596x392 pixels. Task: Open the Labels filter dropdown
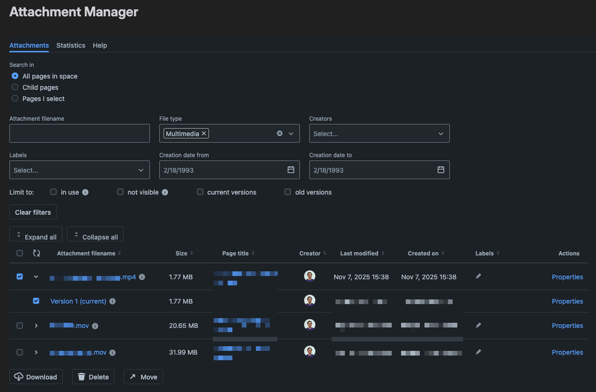point(79,170)
